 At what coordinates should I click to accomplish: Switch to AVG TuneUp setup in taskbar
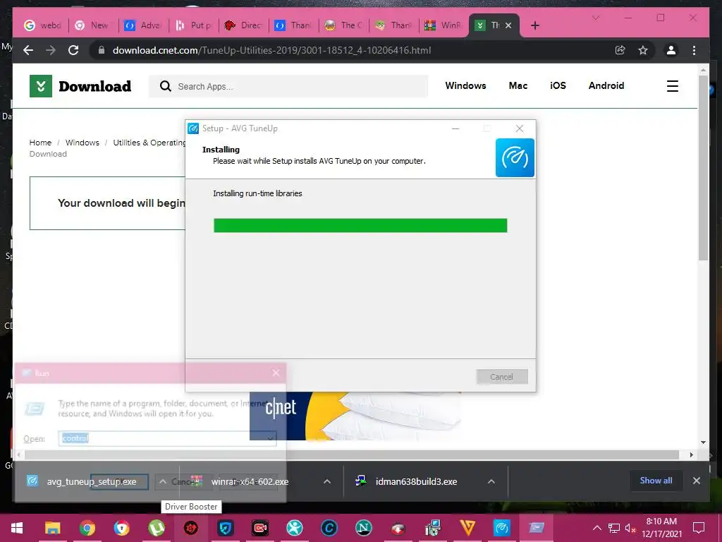tap(501, 528)
